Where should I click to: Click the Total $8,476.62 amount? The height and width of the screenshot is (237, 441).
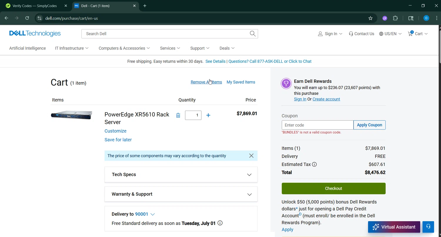pyautogui.click(x=375, y=172)
